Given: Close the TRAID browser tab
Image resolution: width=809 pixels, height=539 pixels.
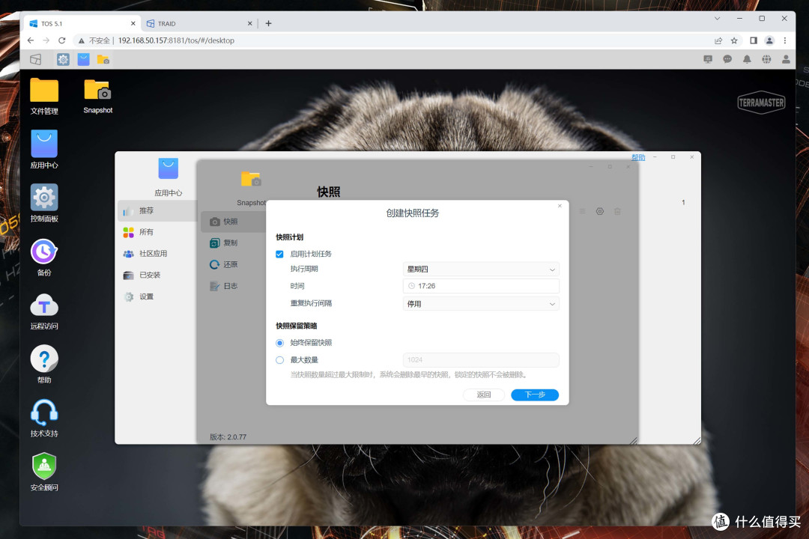Looking at the screenshot, I should (249, 24).
